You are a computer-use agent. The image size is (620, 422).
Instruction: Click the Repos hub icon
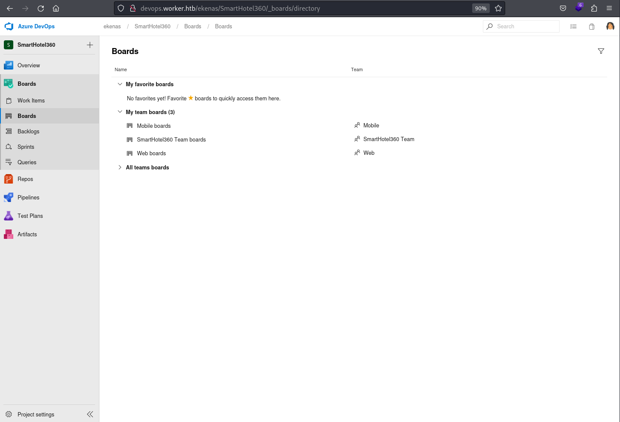tap(9, 179)
